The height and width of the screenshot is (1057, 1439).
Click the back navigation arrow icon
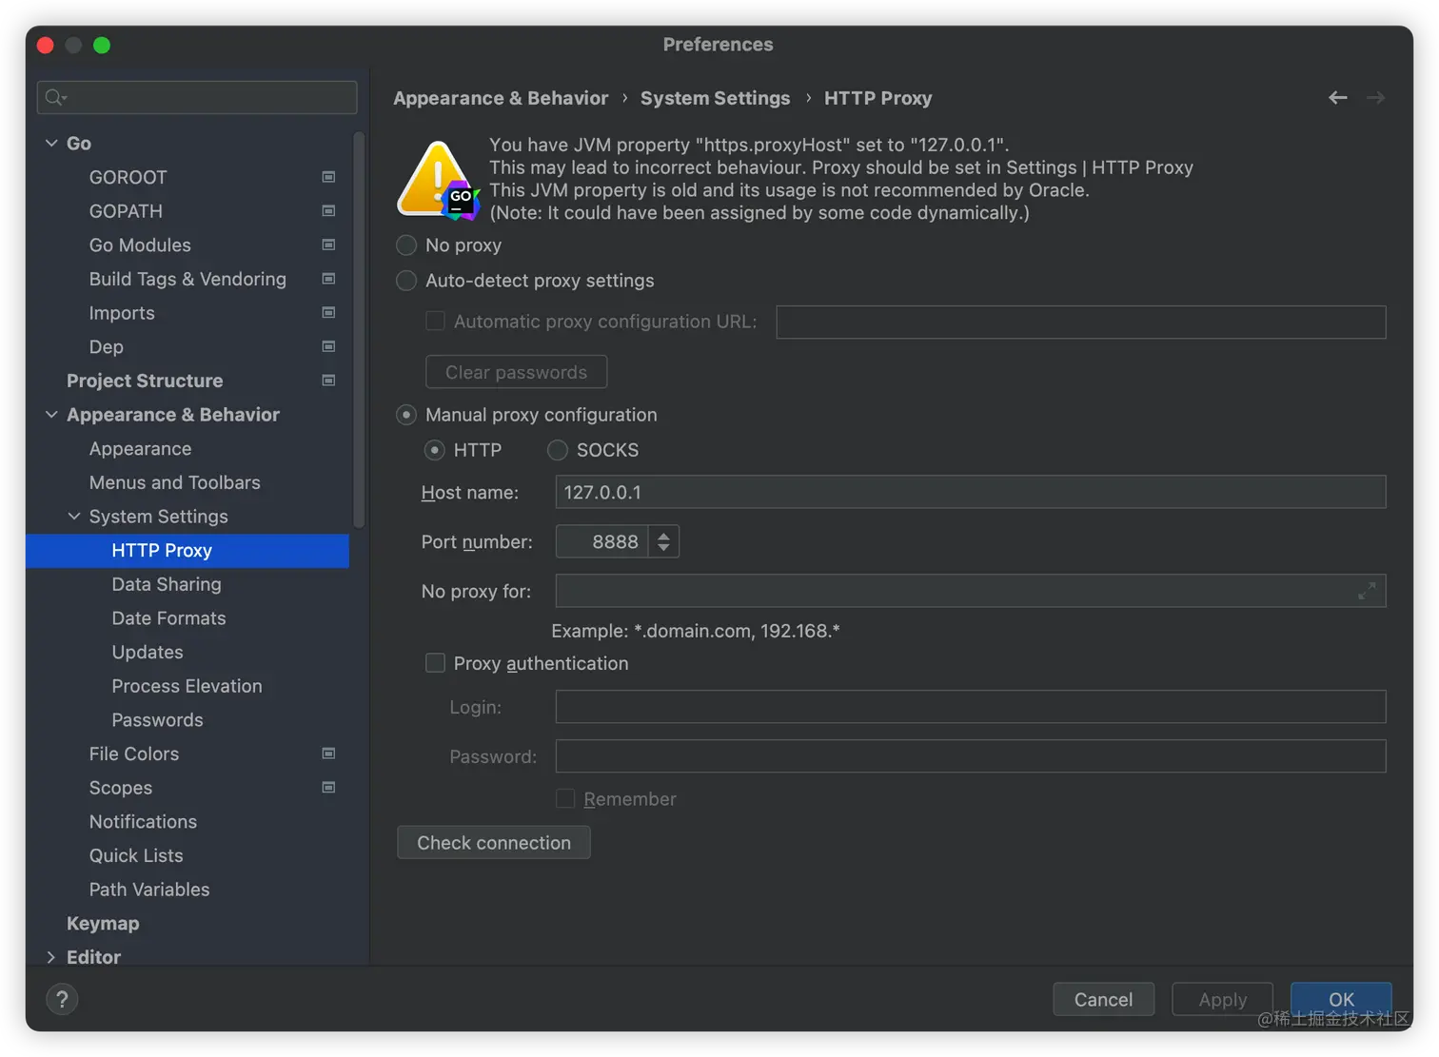coord(1337,98)
